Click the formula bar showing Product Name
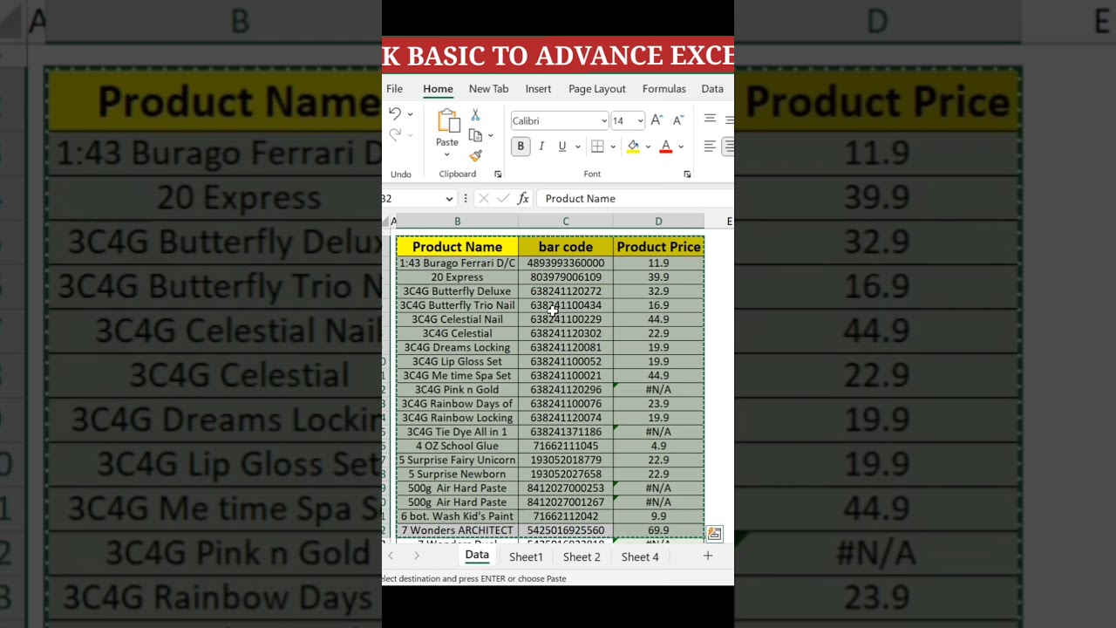The height and width of the screenshot is (628, 1116). click(x=635, y=199)
